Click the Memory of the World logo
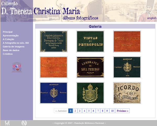This screenshot has width=157, height=126. 17,67
